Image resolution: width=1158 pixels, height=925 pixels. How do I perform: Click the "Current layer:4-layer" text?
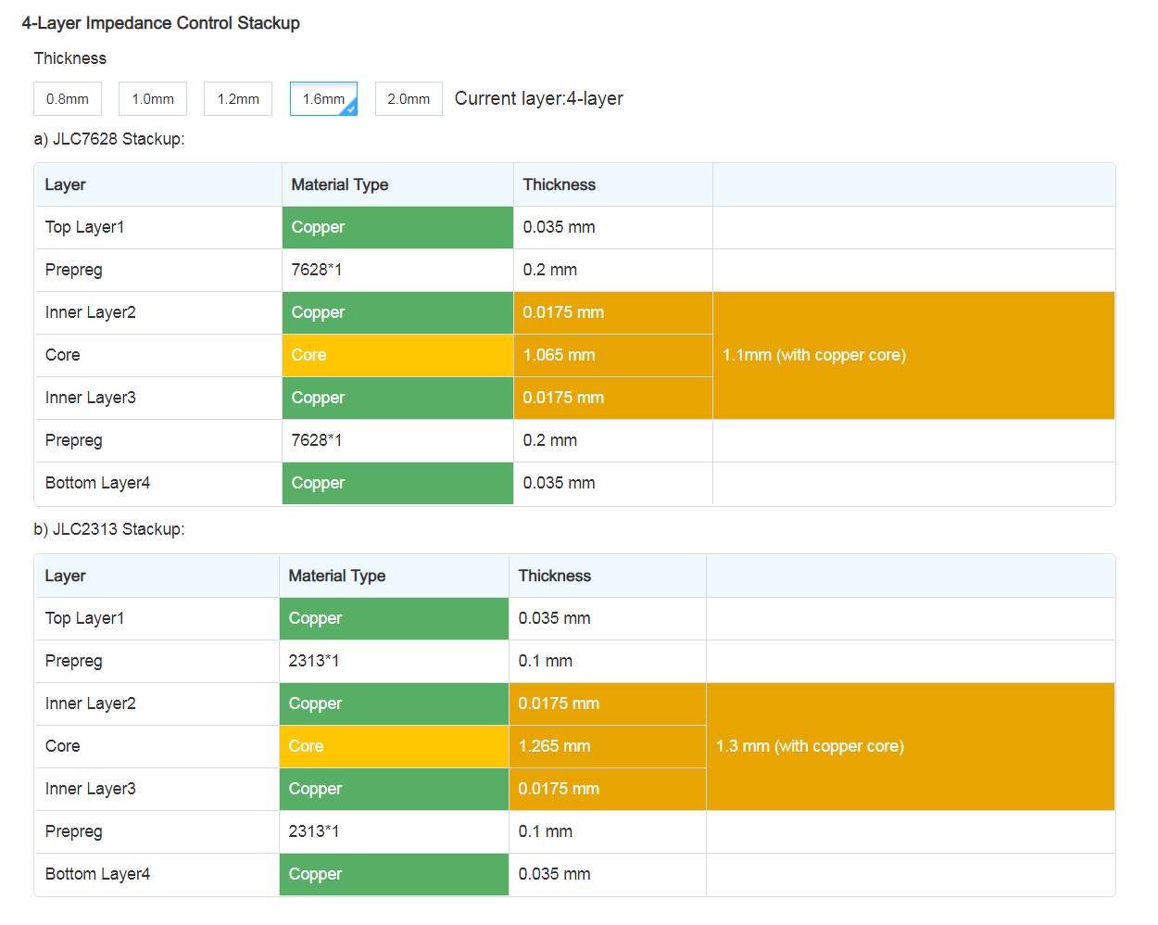tap(538, 98)
